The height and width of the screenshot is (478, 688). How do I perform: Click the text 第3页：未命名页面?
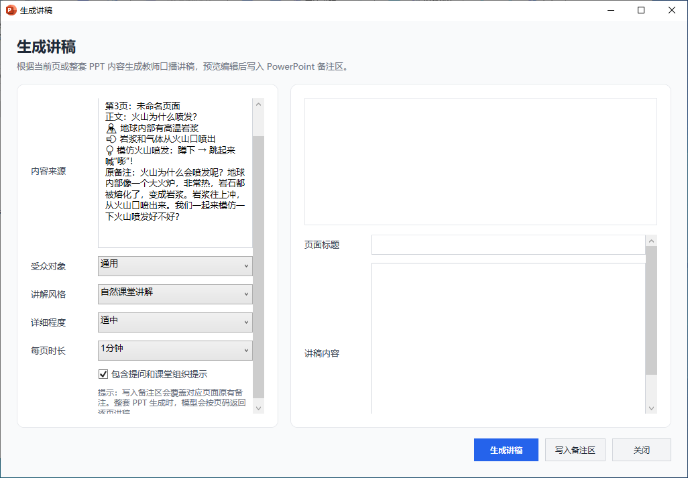point(143,106)
